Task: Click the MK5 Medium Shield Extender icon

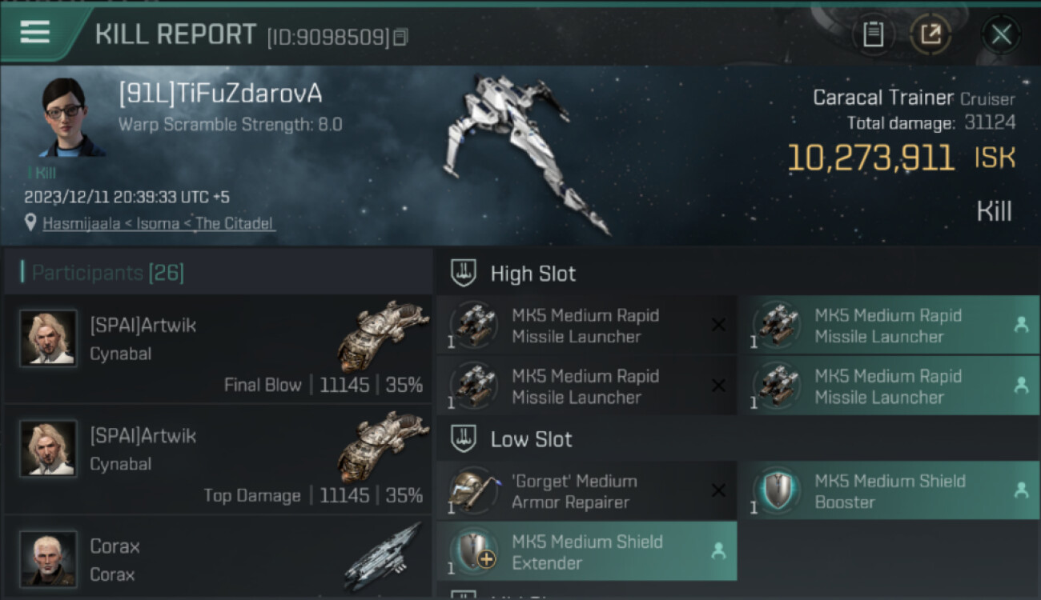Action: [473, 551]
